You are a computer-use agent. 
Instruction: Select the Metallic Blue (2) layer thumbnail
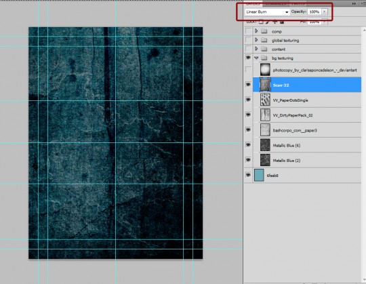click(x=265, y=160)
